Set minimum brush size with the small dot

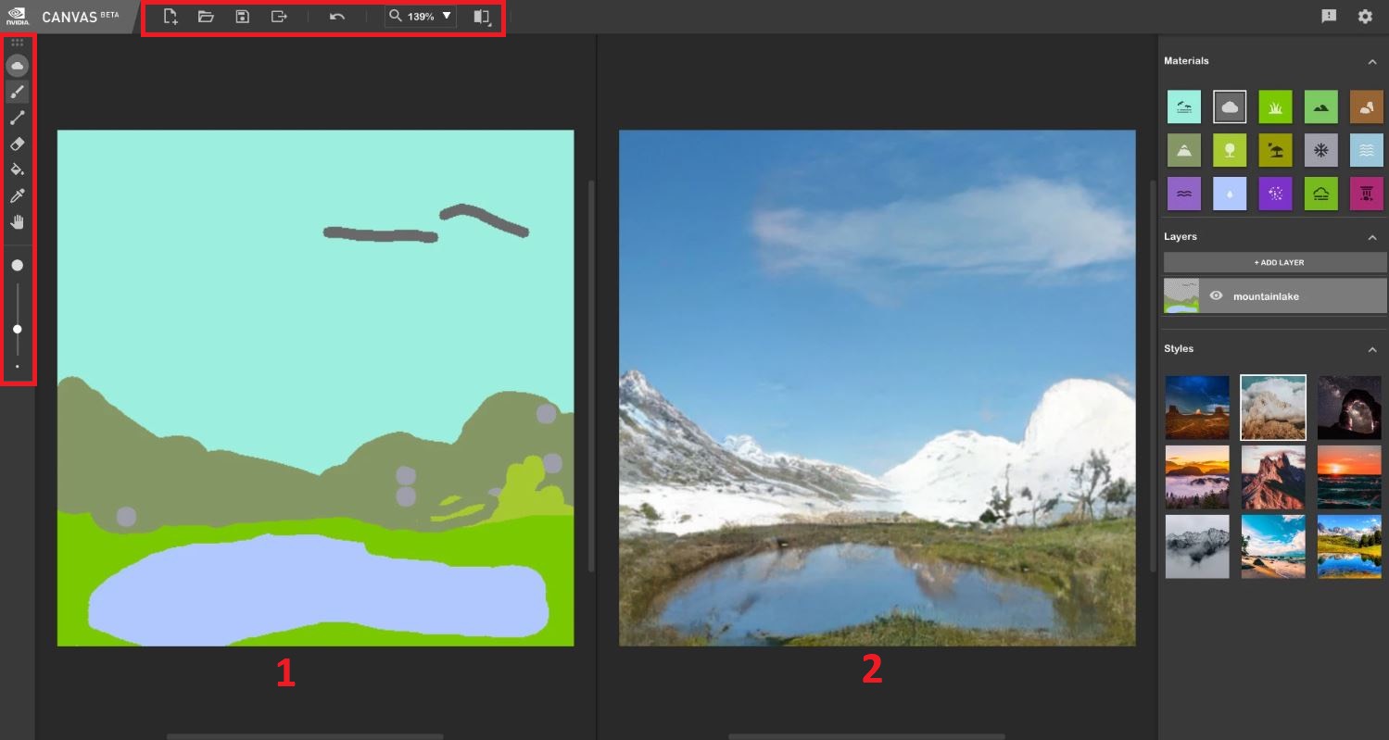17,366
